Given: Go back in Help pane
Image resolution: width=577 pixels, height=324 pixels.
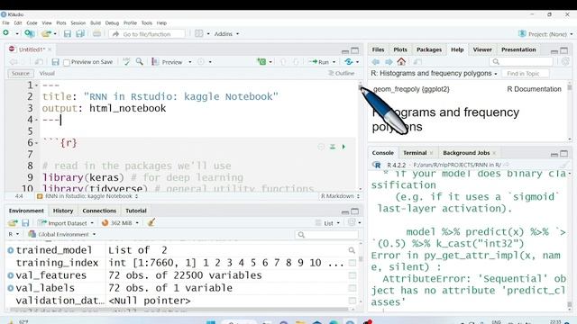Looking at the screenshot, I should [376, 62].
